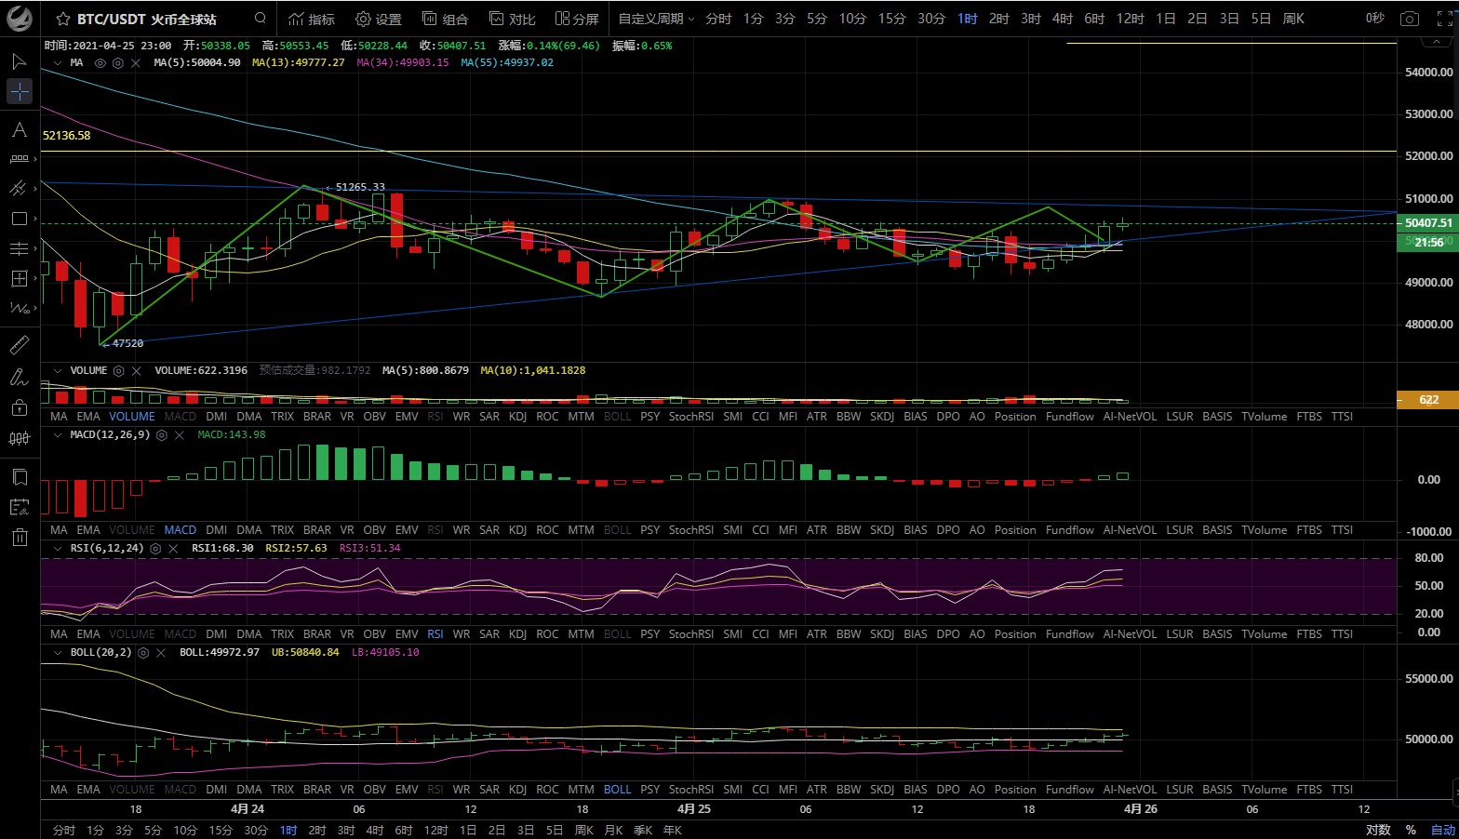The image size is (1459, 839).
Task: Favorite BTC/USDT with the star icon
Action: (63, 19)
